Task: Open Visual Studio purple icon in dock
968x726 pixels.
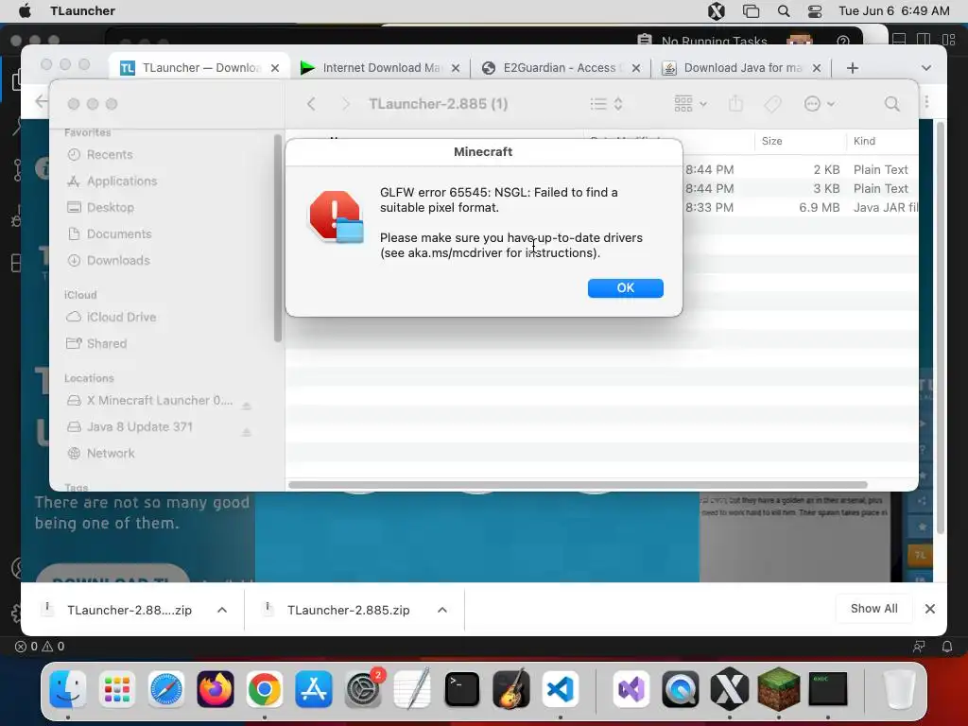Action: 631,689
